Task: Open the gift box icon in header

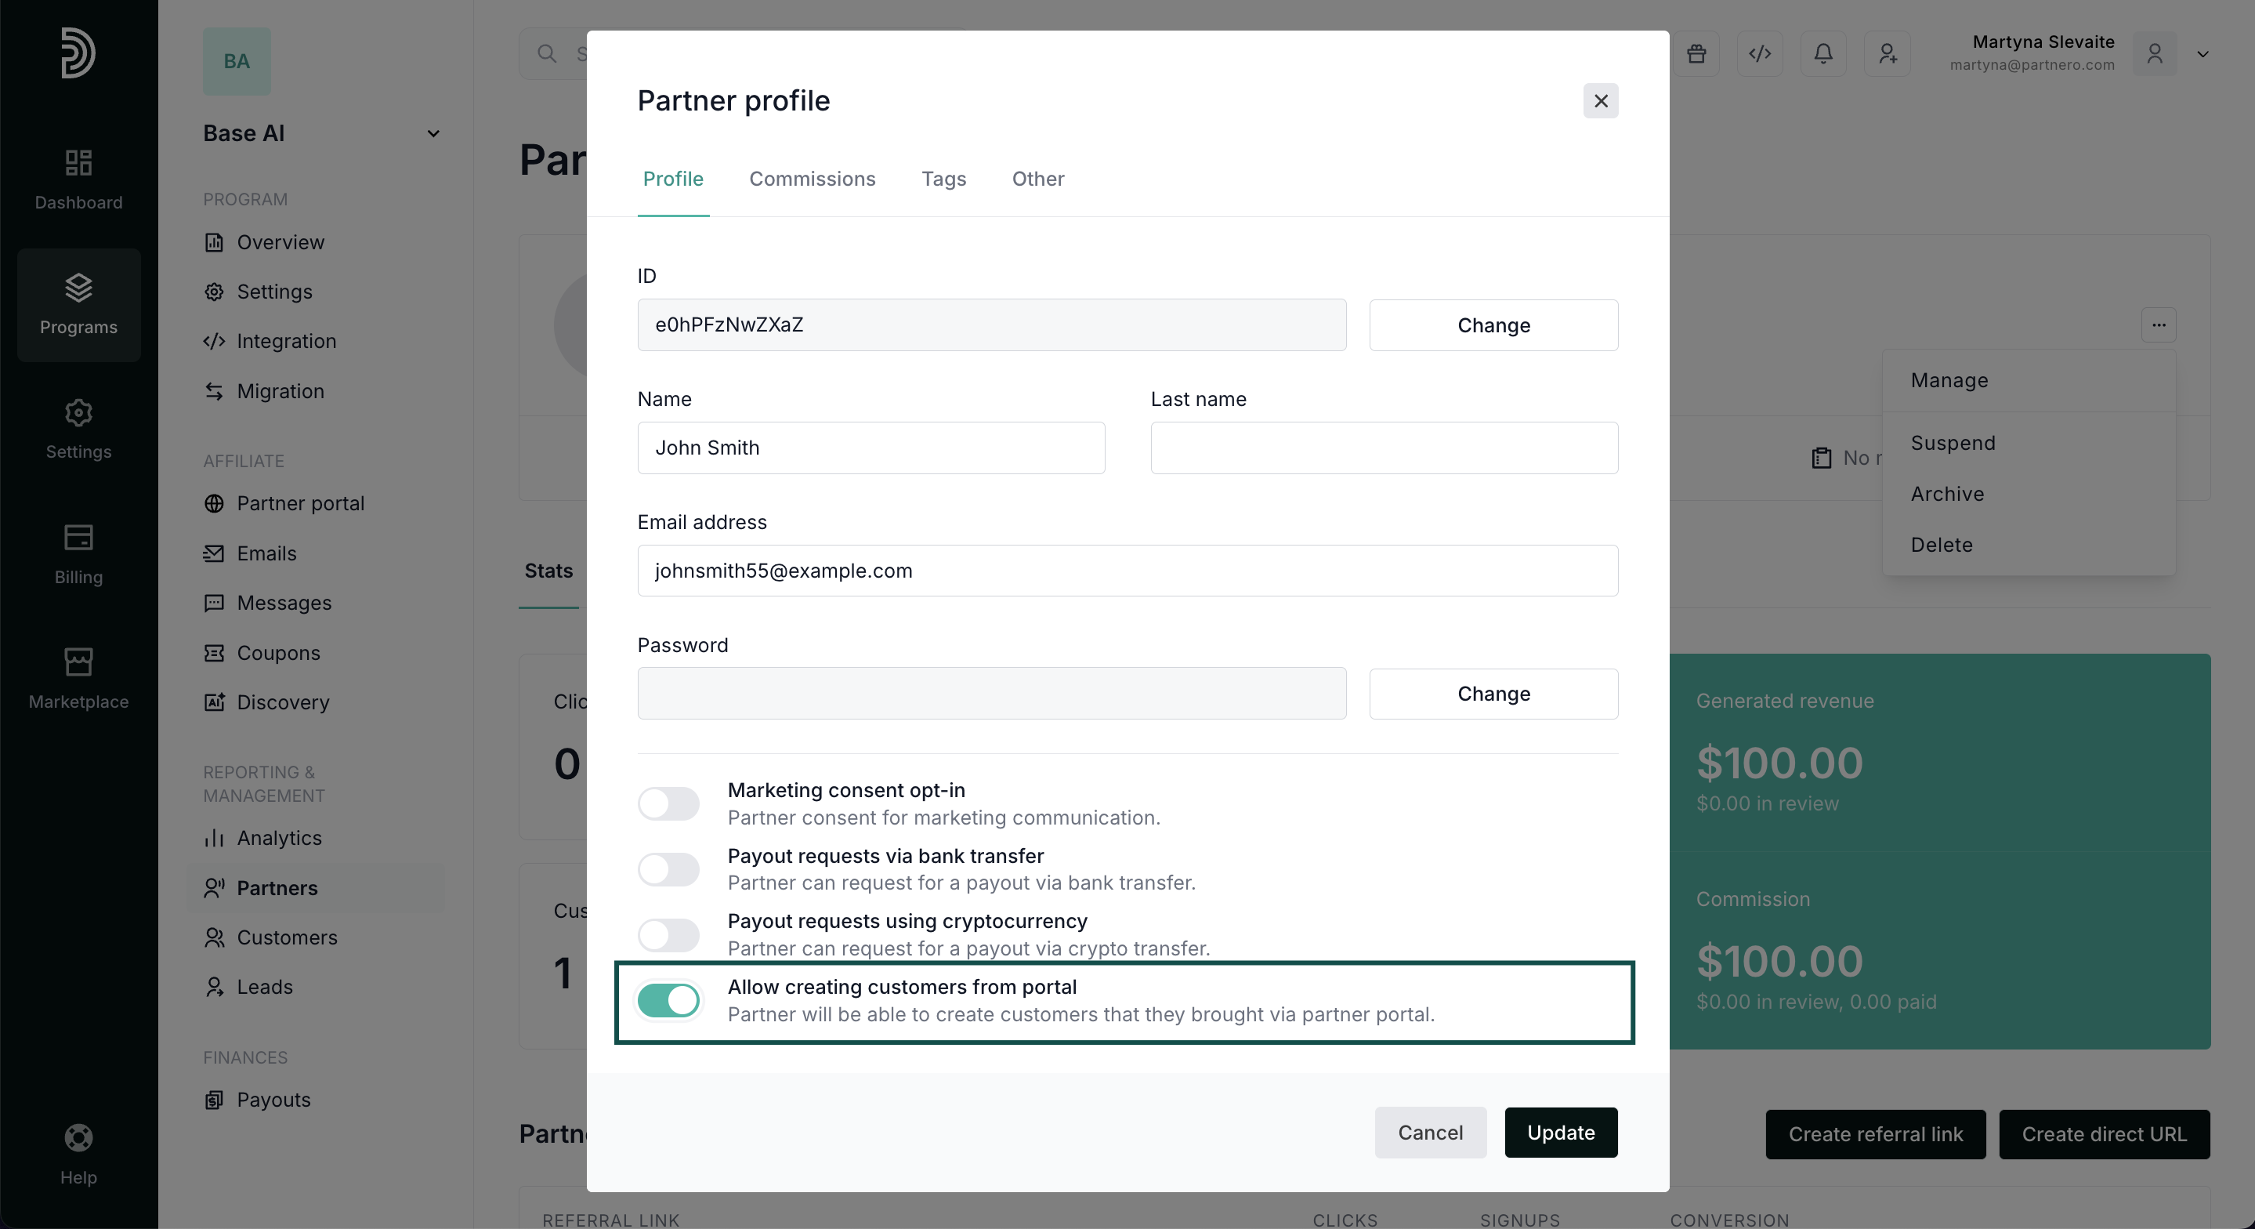Action: tap(1696, 54)
